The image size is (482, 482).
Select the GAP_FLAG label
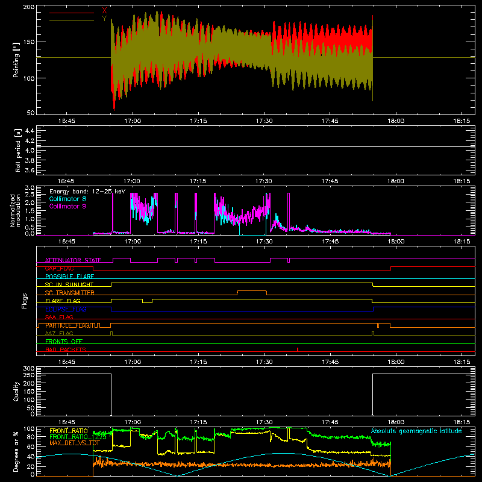click(59, 268)
